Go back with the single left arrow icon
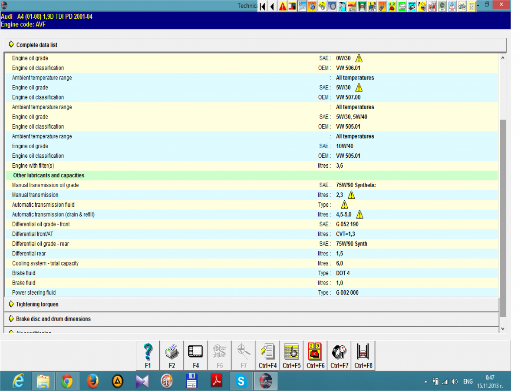 [272, 6]
